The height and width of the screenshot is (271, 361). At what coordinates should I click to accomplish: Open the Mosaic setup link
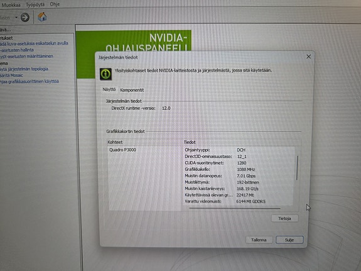(11, 75)
